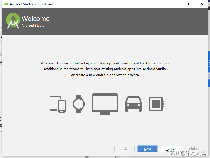
Task: Click the Cancel button
Action: tap(171, 149)
